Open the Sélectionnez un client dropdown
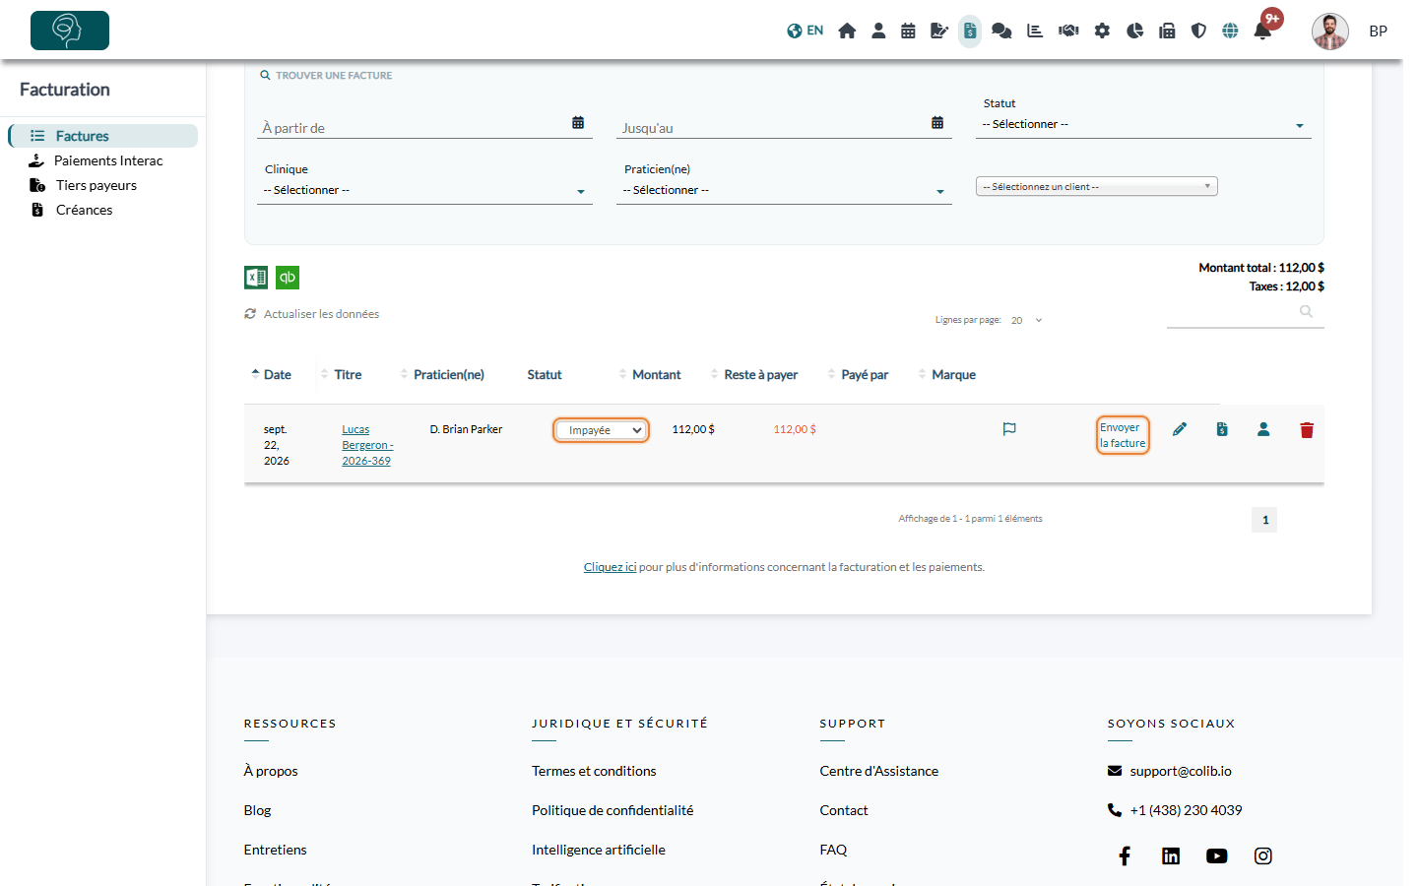1418x886 pixels. (x=1097, y=186)
